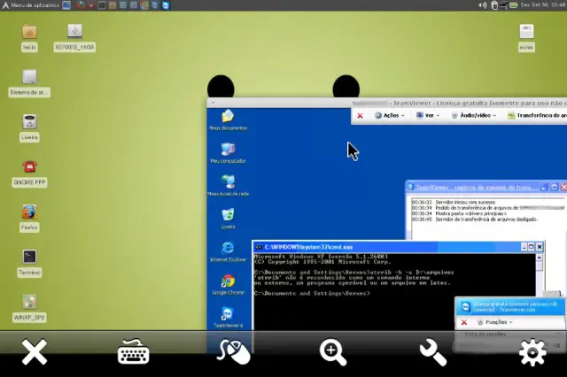Open the notas text file icon
Screen dimensions: 567x377
tap(526, 37)
